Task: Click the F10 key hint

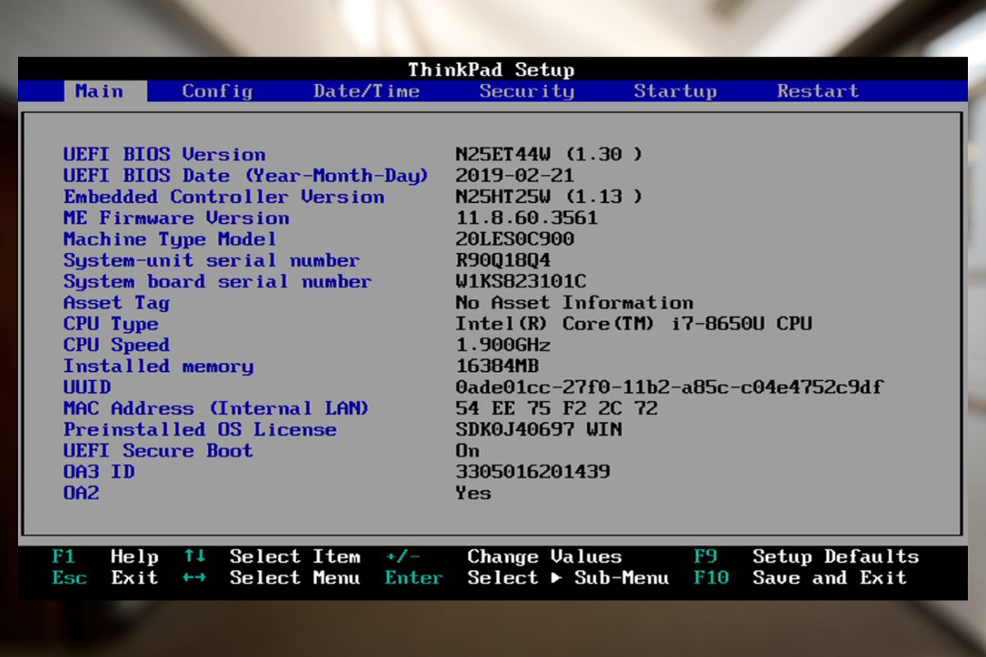Action: click(x=711, y=578)
